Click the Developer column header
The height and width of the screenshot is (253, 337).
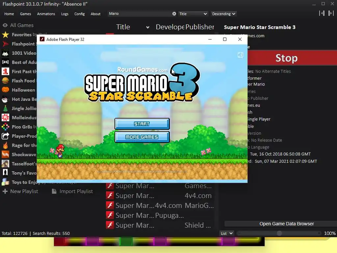click(x=170, y=27)
